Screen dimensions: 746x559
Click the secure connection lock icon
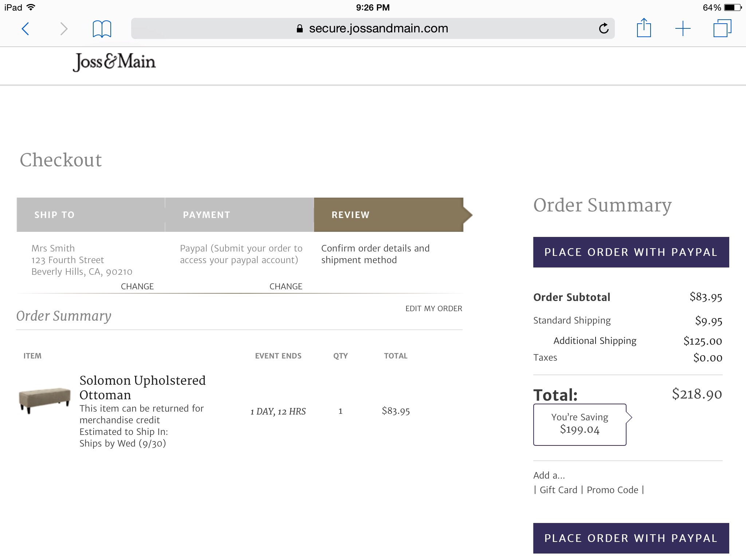pos(300,28)
